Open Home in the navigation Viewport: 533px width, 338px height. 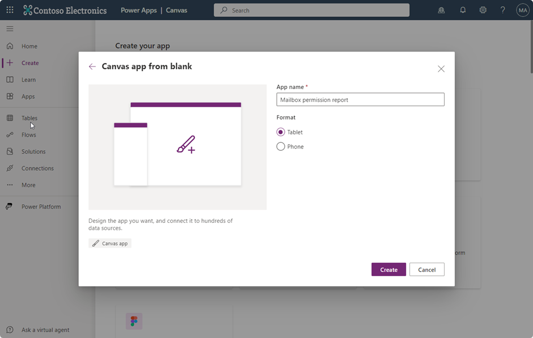pos(29,47)
